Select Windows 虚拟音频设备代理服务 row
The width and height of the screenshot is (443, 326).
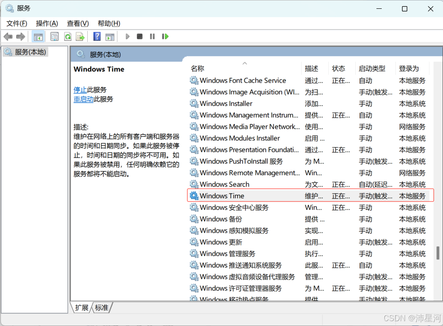(309, 277)
